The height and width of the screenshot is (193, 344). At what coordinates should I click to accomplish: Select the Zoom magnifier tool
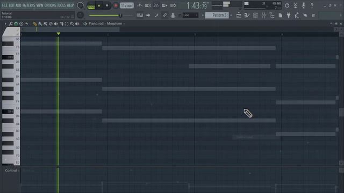(x=72, y=24)
